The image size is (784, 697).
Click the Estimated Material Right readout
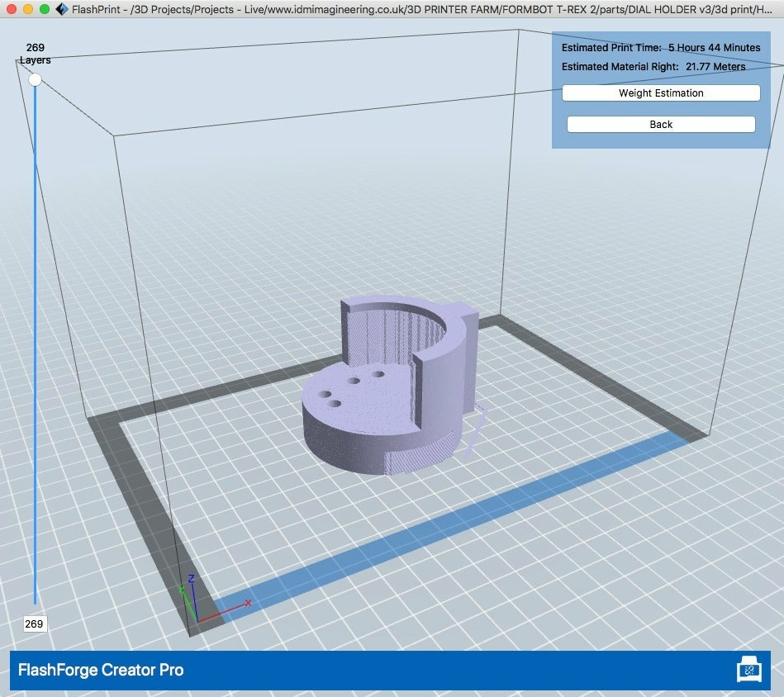click(653, 67)
